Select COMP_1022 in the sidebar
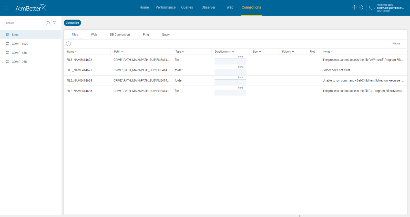Viewport: 410px width, 217px height. 20,44
